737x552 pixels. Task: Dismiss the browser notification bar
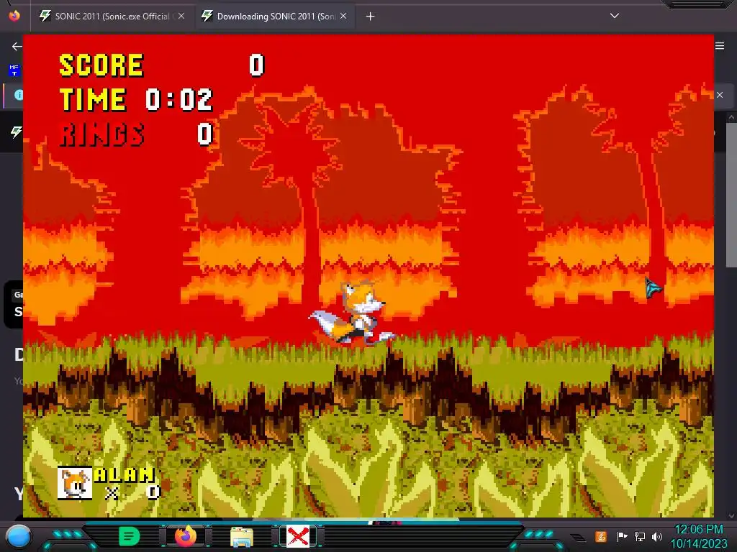click(720, 95)
